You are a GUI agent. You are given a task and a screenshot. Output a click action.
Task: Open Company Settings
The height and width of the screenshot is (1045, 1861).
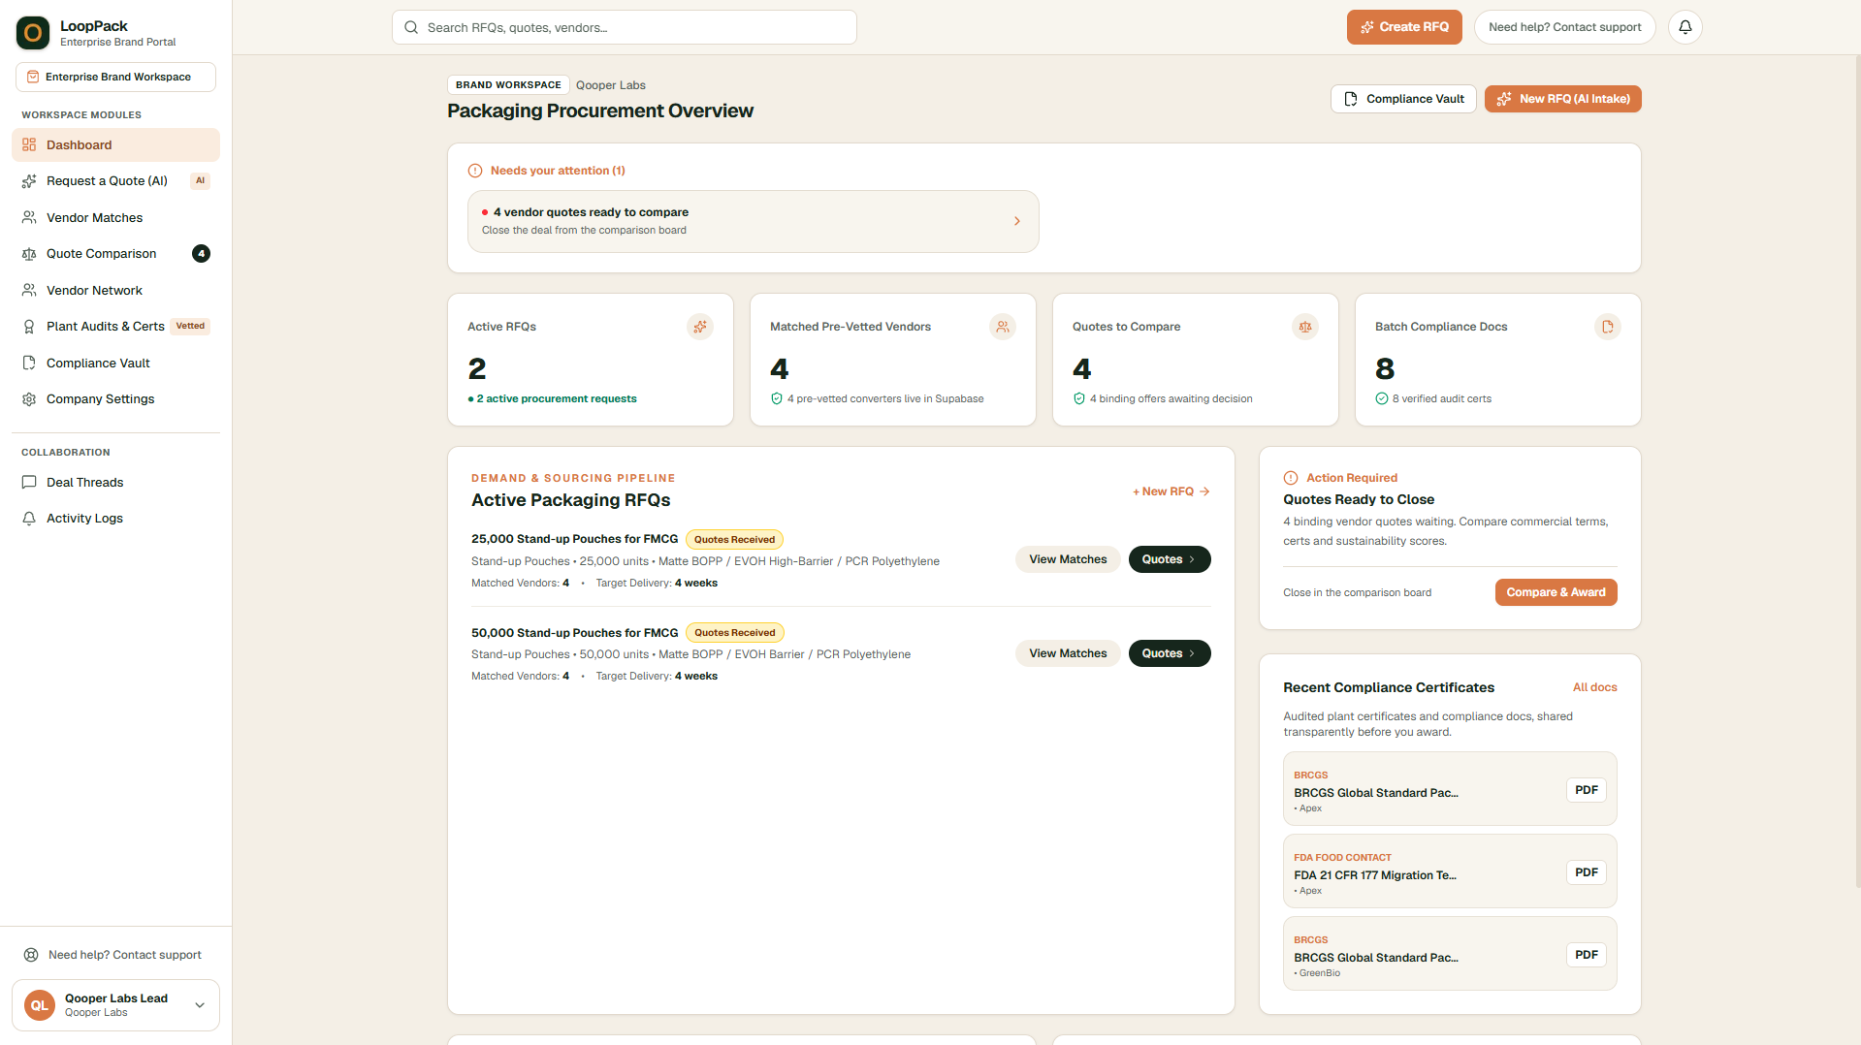(115, 399)
